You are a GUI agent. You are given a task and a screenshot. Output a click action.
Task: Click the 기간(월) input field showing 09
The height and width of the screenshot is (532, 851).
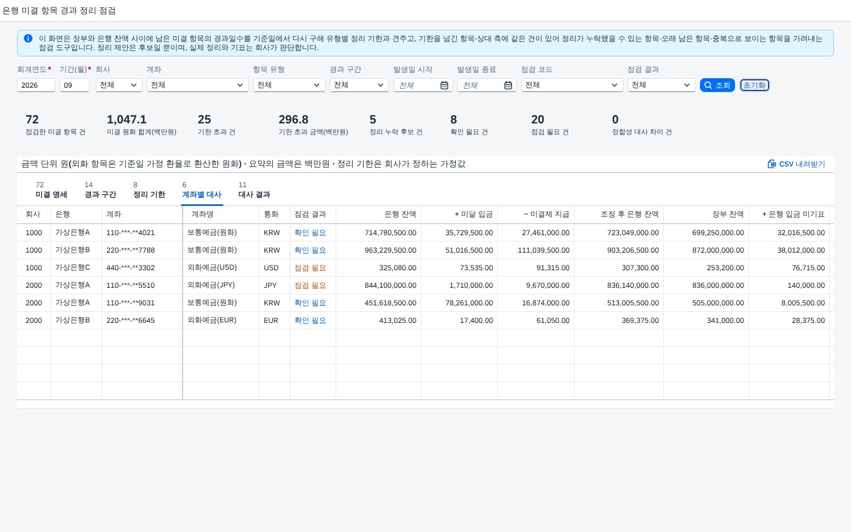pos(74,85)
